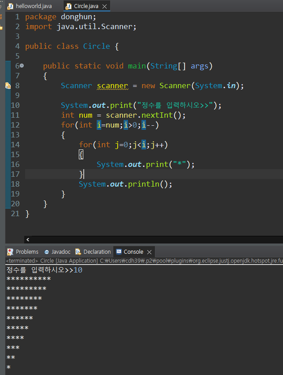Click 'nextInt' method call on line 11
Viewport: 283px width, 375px height.
coord(157,115)
